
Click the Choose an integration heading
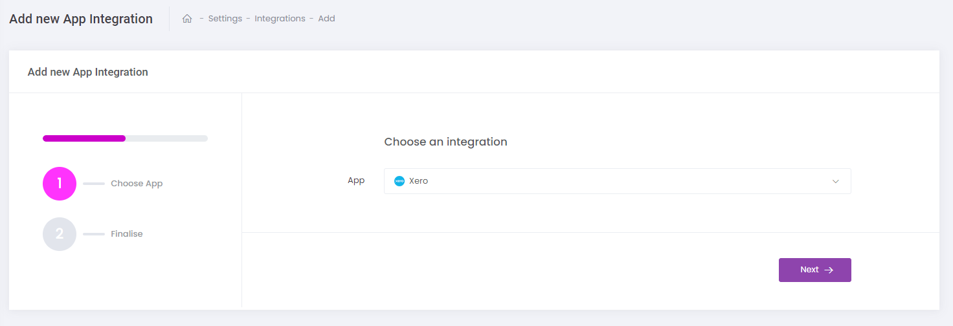[445, 142]
